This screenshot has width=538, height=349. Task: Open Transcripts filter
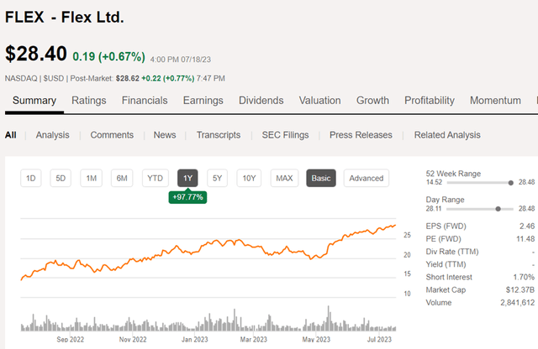coord(219,135)
